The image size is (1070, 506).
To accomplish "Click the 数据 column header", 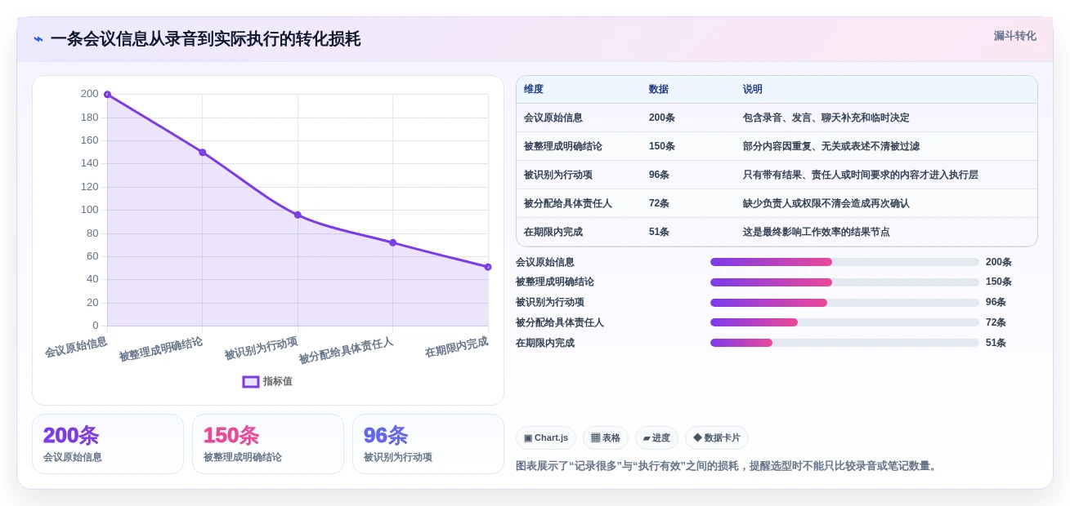I will pyautogui.click(x=658, y=90).
